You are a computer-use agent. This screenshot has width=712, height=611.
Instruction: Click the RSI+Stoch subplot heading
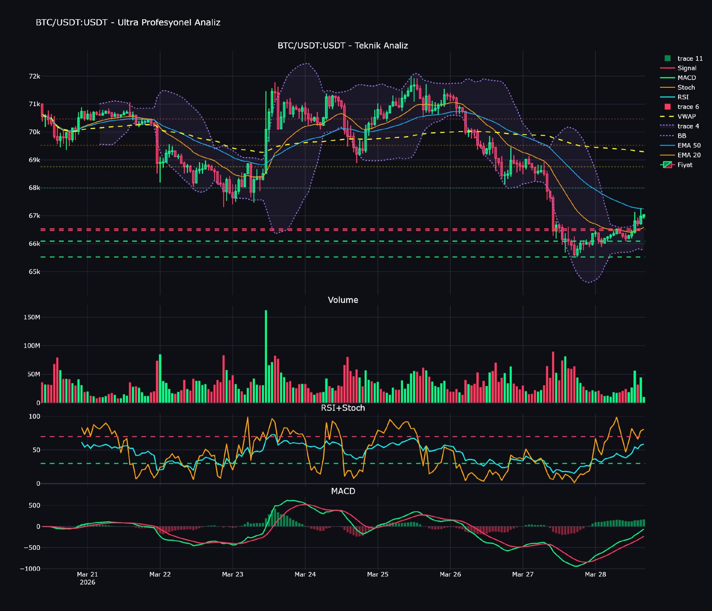343,408
